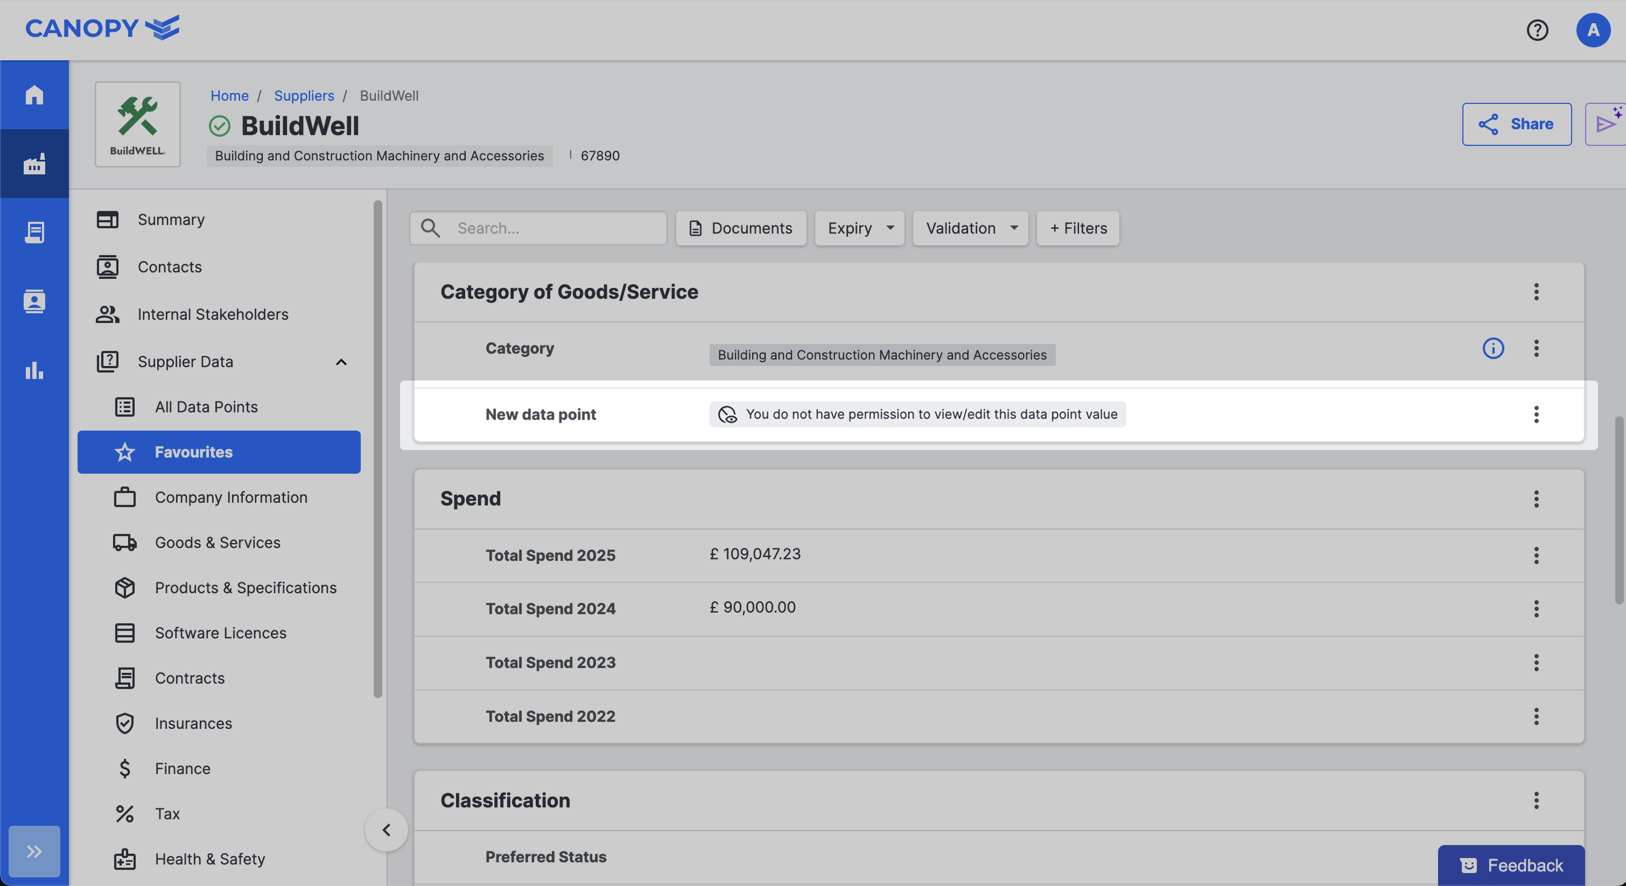Open the Validation dropdown
1626x886 pixels.
[970, 228]
